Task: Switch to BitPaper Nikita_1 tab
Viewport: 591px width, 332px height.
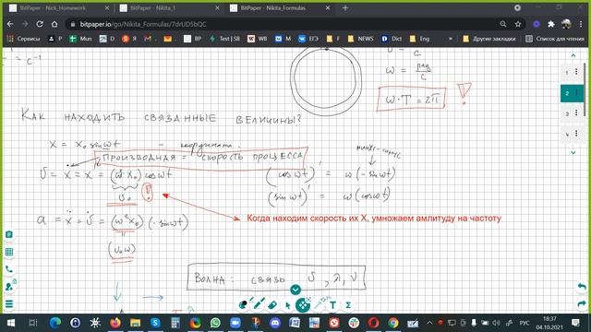Action: coord(170,8)
